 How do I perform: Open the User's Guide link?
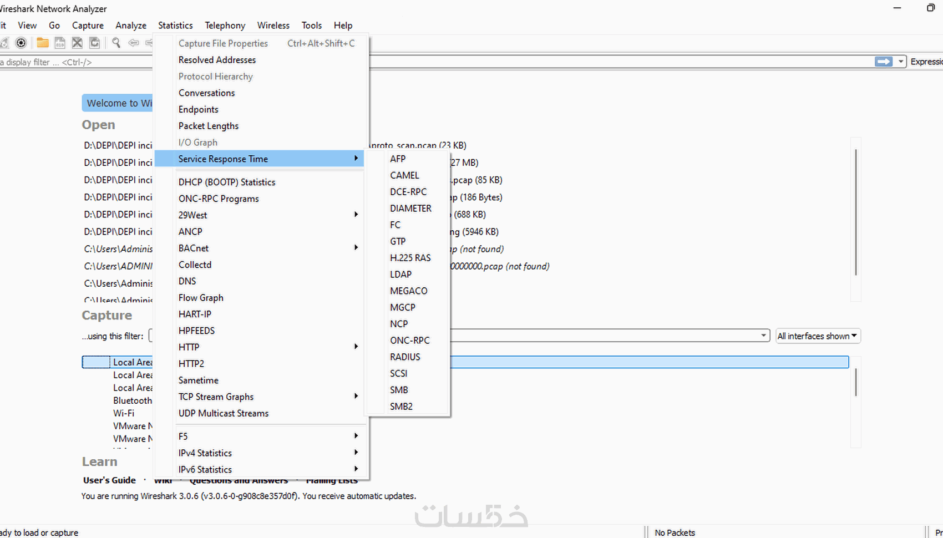tap(109, 480)
